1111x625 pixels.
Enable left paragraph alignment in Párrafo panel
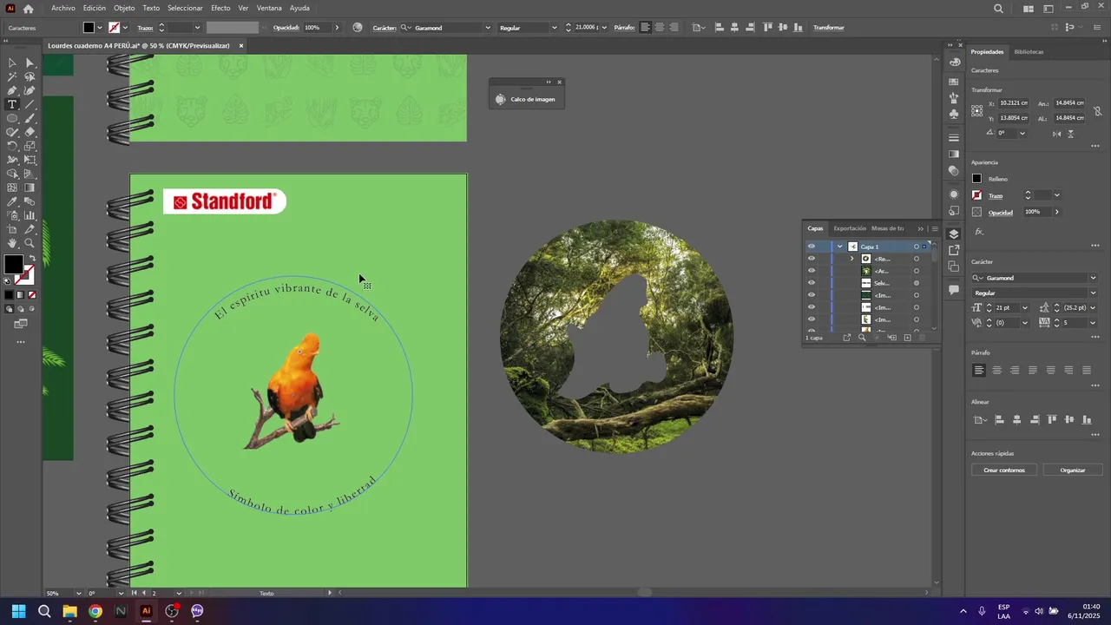click(x=979, y=371)
